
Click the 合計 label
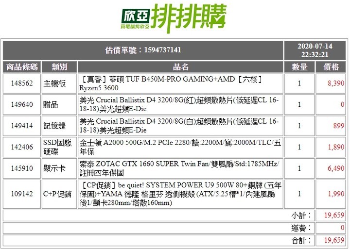[x=301, y=241]
